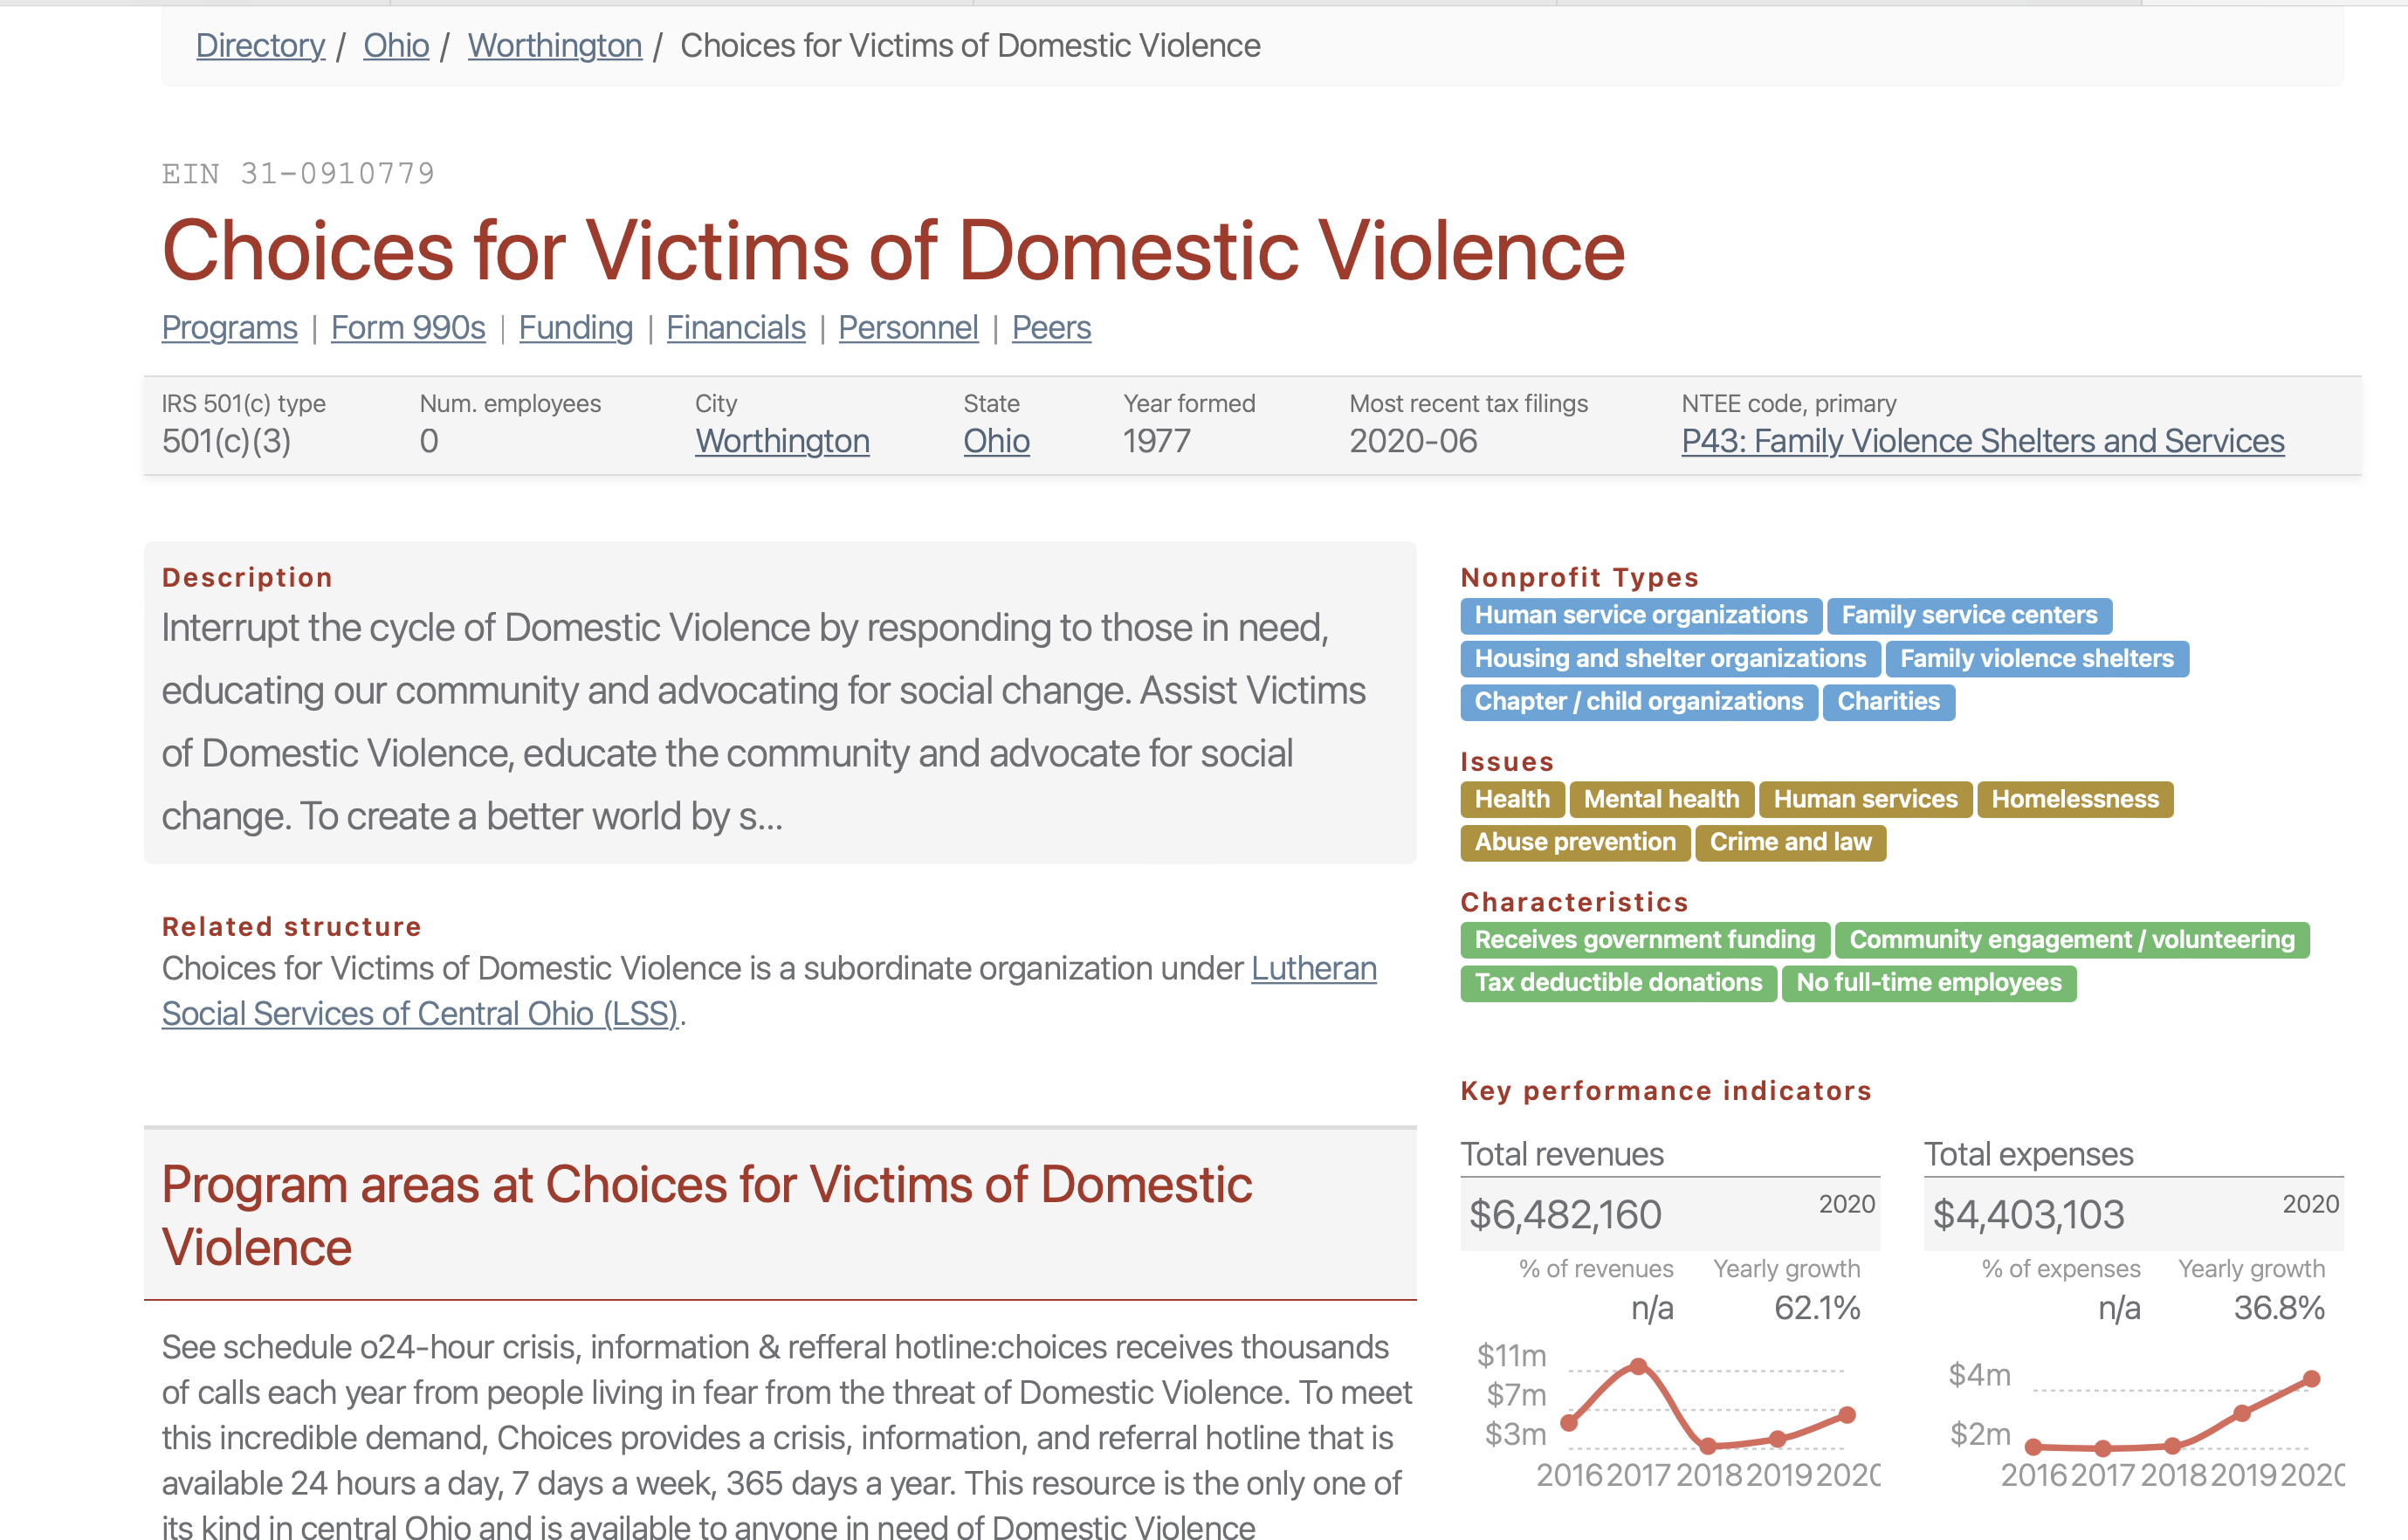Open the Peers section link

[x=1050, y=328]
